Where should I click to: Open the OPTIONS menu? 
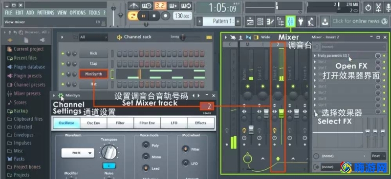tap(78, 13)
